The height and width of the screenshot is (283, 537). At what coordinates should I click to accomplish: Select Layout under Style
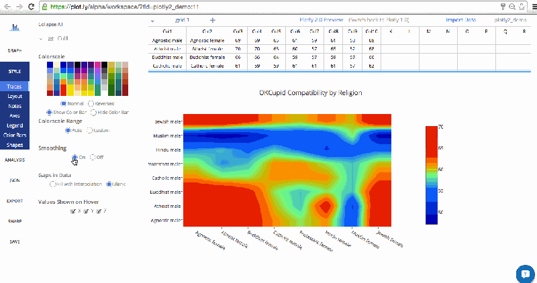[x=15, y=97]
